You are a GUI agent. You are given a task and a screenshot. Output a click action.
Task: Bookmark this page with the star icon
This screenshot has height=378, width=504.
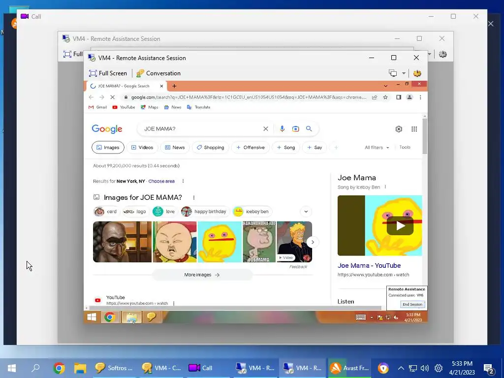(x=385, y=97)
